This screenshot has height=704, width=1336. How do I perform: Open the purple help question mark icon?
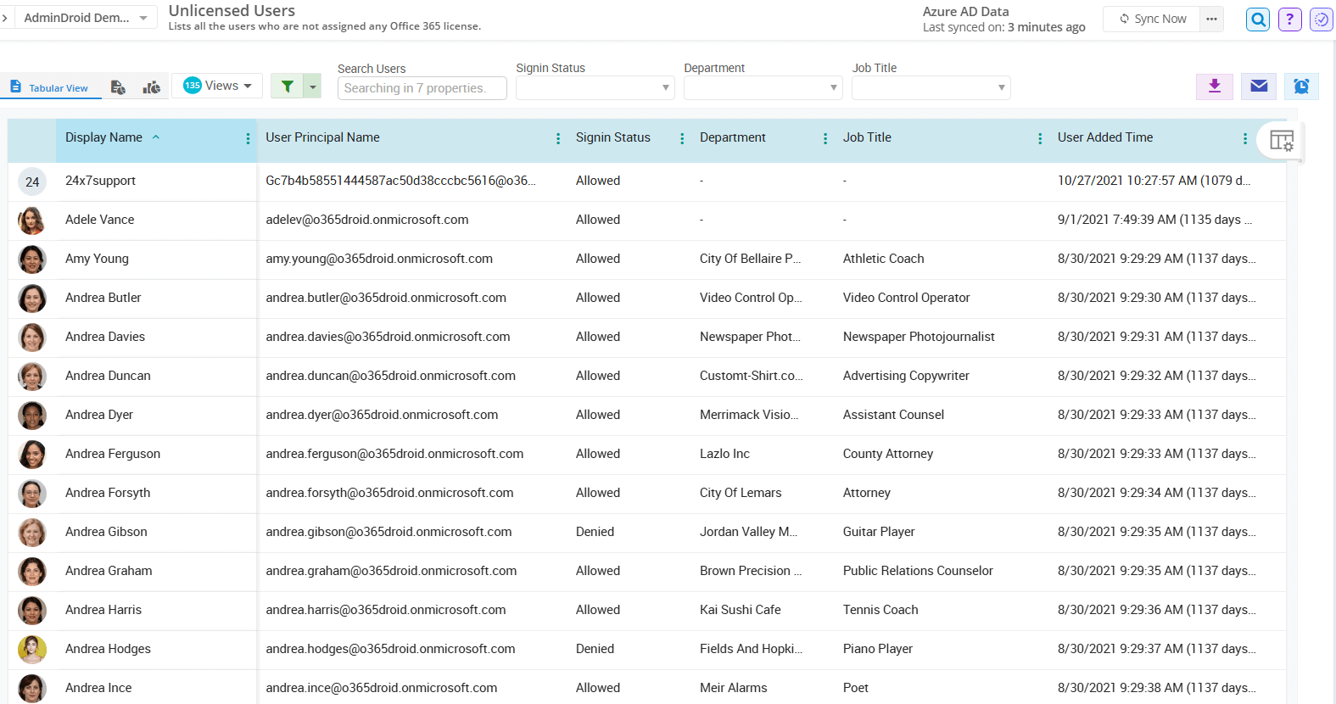[1289, 19]
